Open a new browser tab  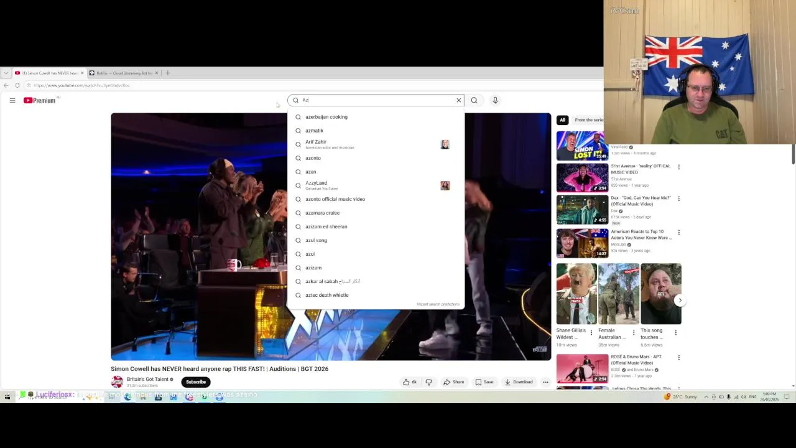167,73
